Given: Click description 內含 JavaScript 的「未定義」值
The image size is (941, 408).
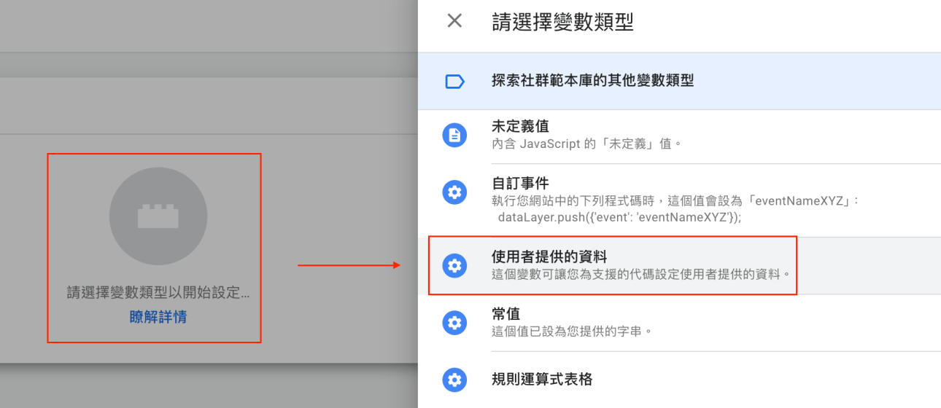Looking at the screenshot, I should click(x=586, y=144).
